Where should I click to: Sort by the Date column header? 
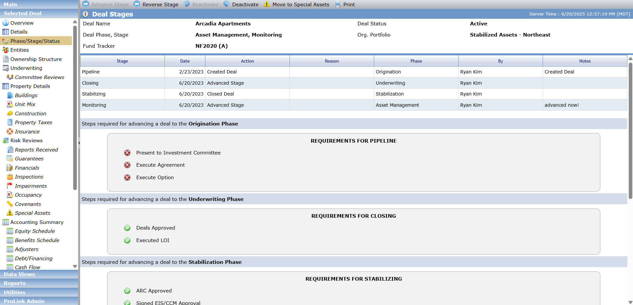tap(185, 61)
